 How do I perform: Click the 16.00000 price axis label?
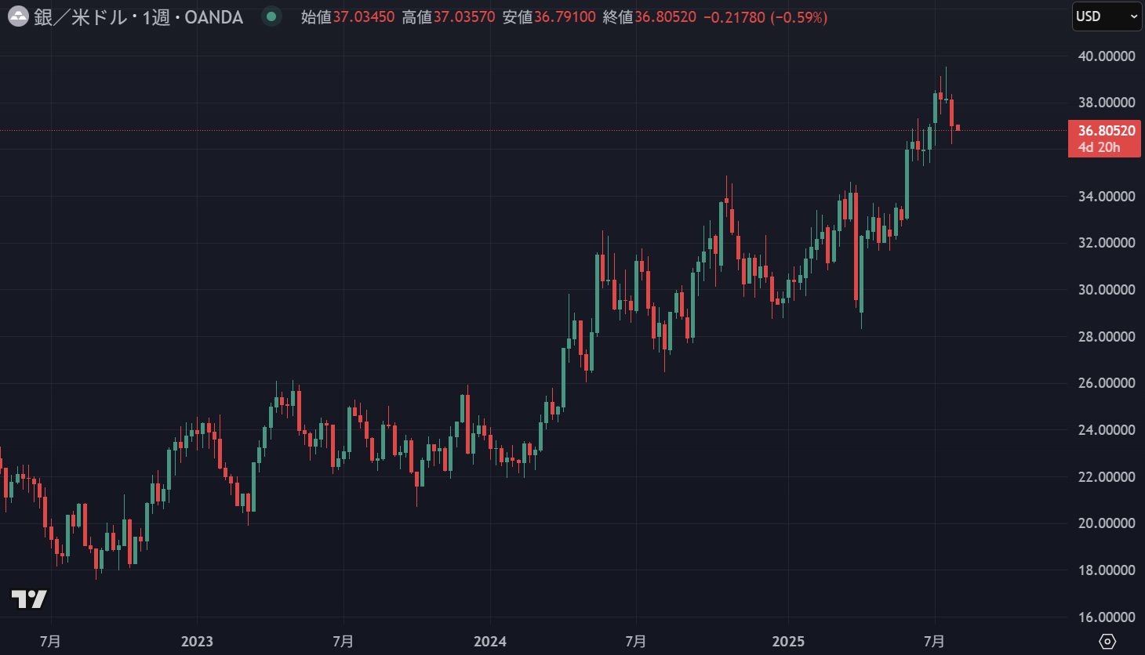[x=1107, y=617]
